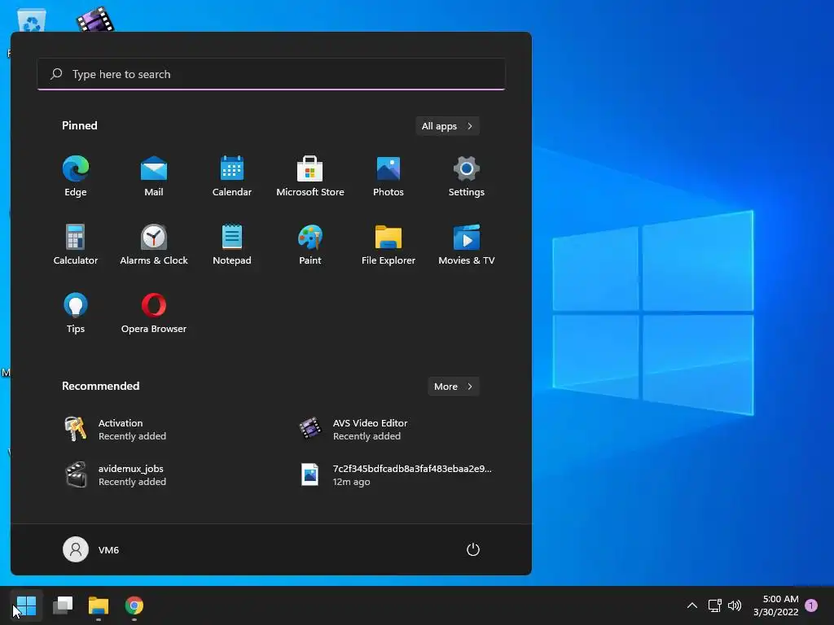Image resolution: width=834 pixels, height=625 pixels.
Task: Show All apps list
Action: [x=447, y=126]
